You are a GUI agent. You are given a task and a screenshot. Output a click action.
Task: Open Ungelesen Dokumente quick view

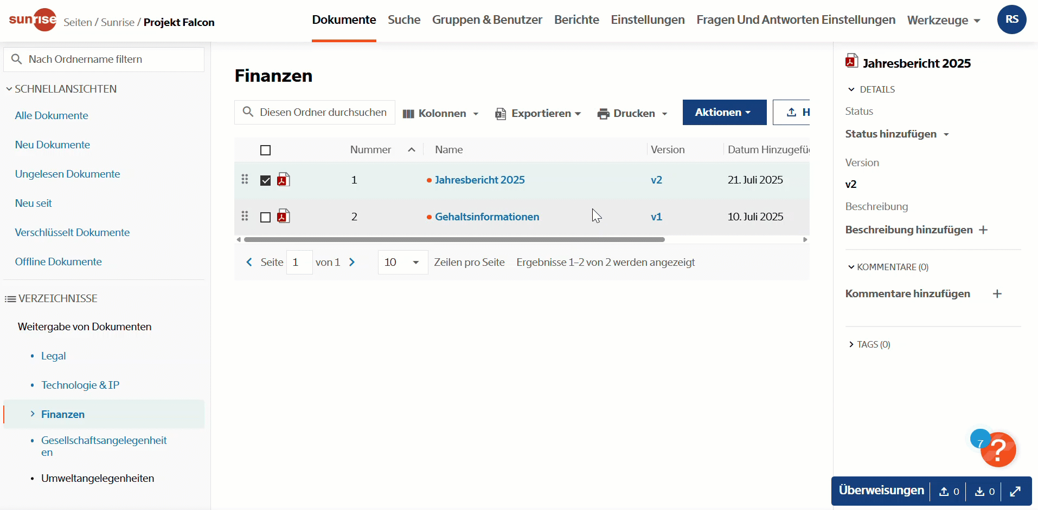tap(67, 174)
